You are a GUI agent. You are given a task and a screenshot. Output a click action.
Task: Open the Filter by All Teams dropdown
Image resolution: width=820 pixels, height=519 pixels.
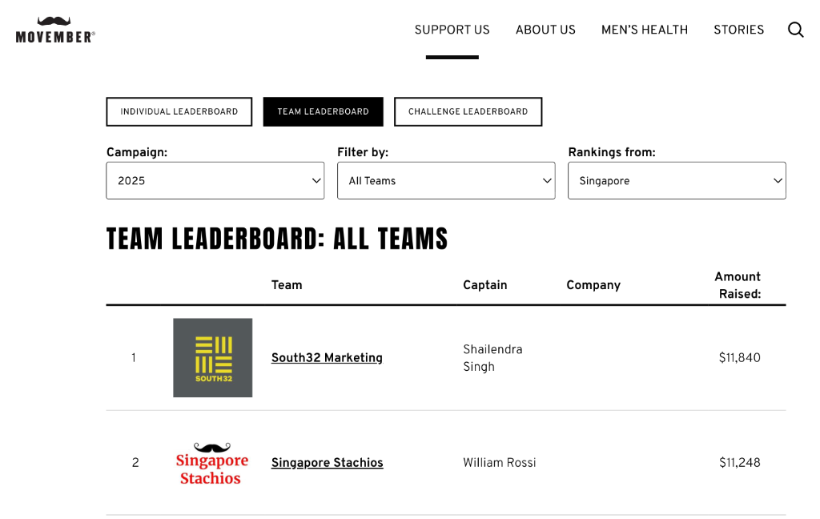click(445, 181)
